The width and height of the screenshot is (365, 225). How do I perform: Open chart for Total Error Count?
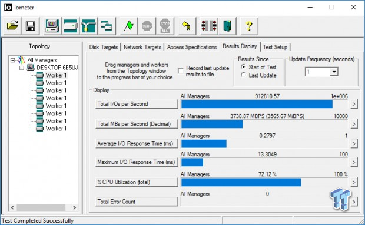coord(354,202)
